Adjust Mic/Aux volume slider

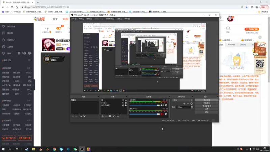click(144, 114)
